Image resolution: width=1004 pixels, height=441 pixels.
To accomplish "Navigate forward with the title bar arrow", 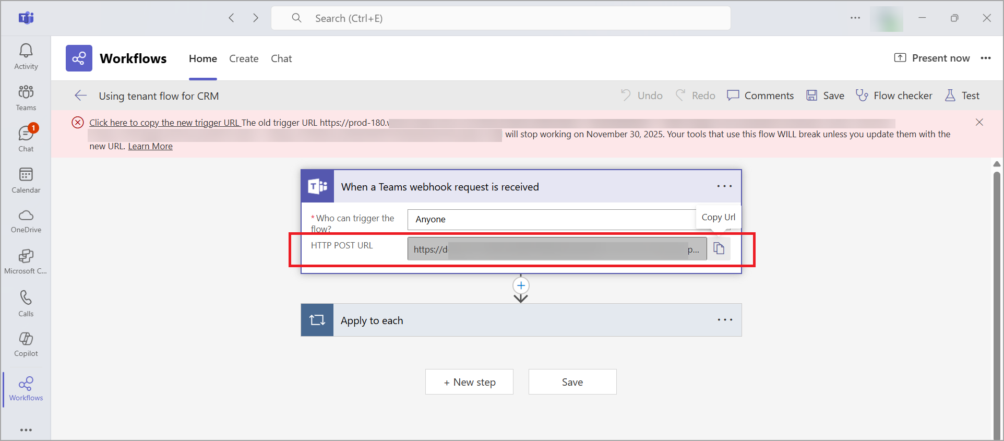I will pos(256,18).
